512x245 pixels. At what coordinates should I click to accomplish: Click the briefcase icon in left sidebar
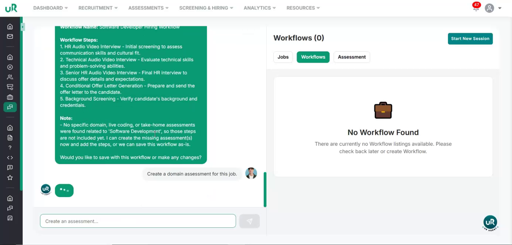10,97
